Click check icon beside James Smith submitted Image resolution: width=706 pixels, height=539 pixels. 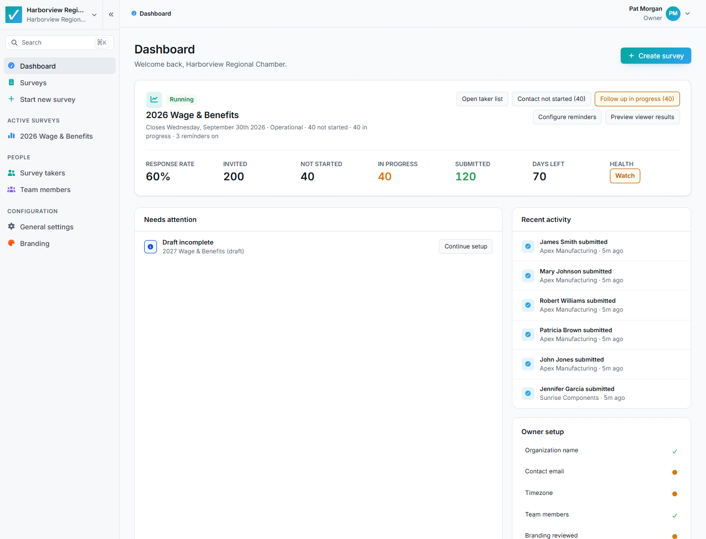click(x=528, y=246)
